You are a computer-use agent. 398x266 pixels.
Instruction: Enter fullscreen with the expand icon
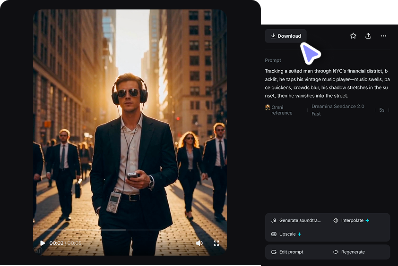click(x=216, y=243)
